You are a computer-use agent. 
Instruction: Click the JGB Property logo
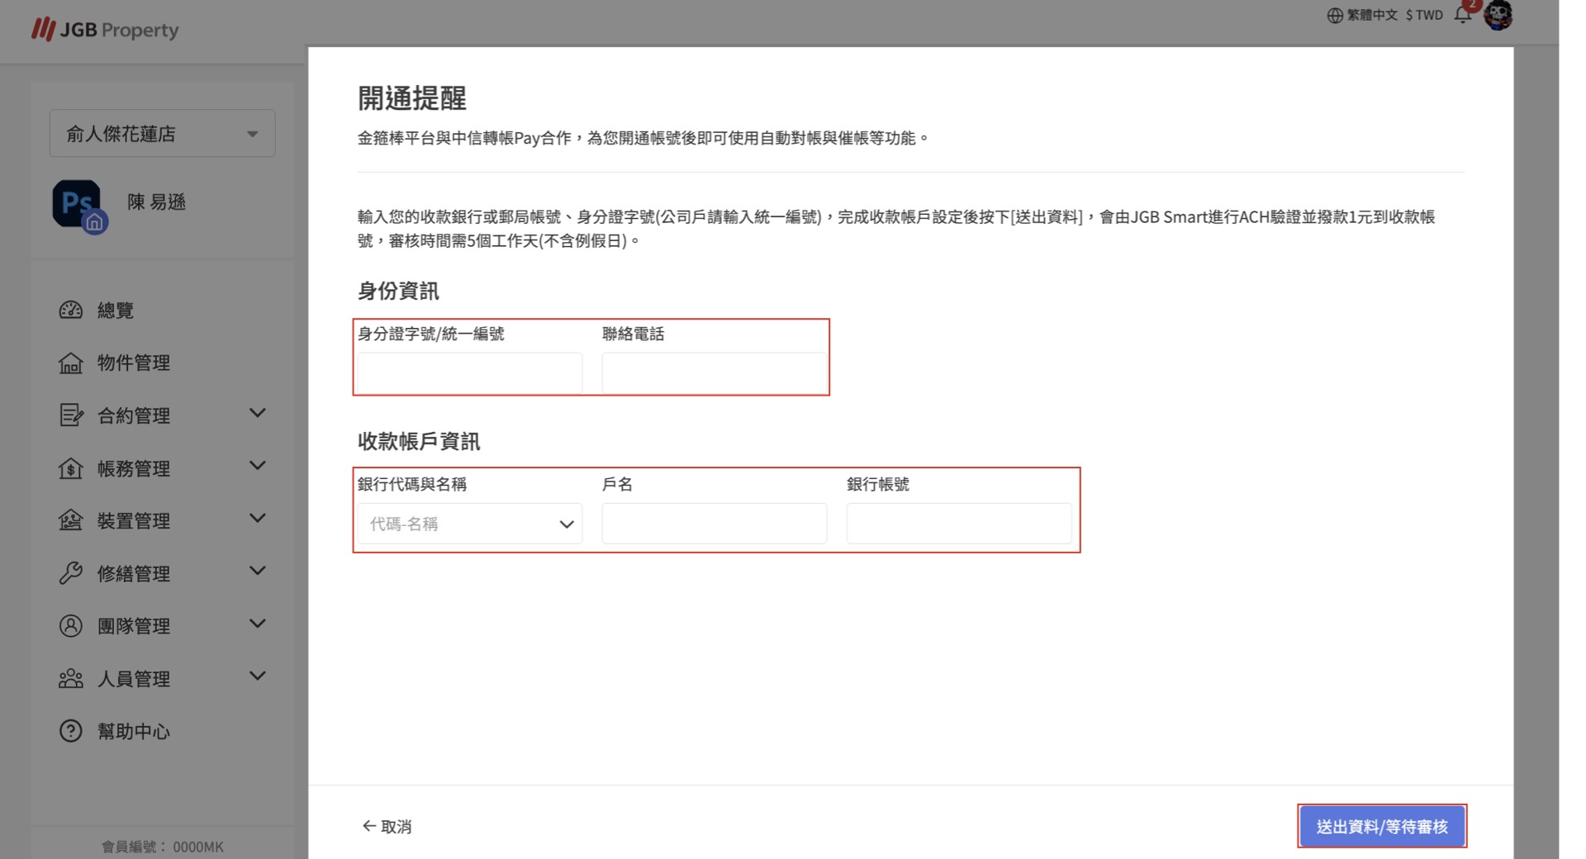coord(105,30)
